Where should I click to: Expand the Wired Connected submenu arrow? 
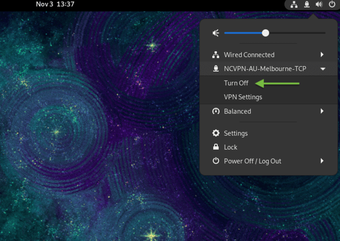coord(322,54)
